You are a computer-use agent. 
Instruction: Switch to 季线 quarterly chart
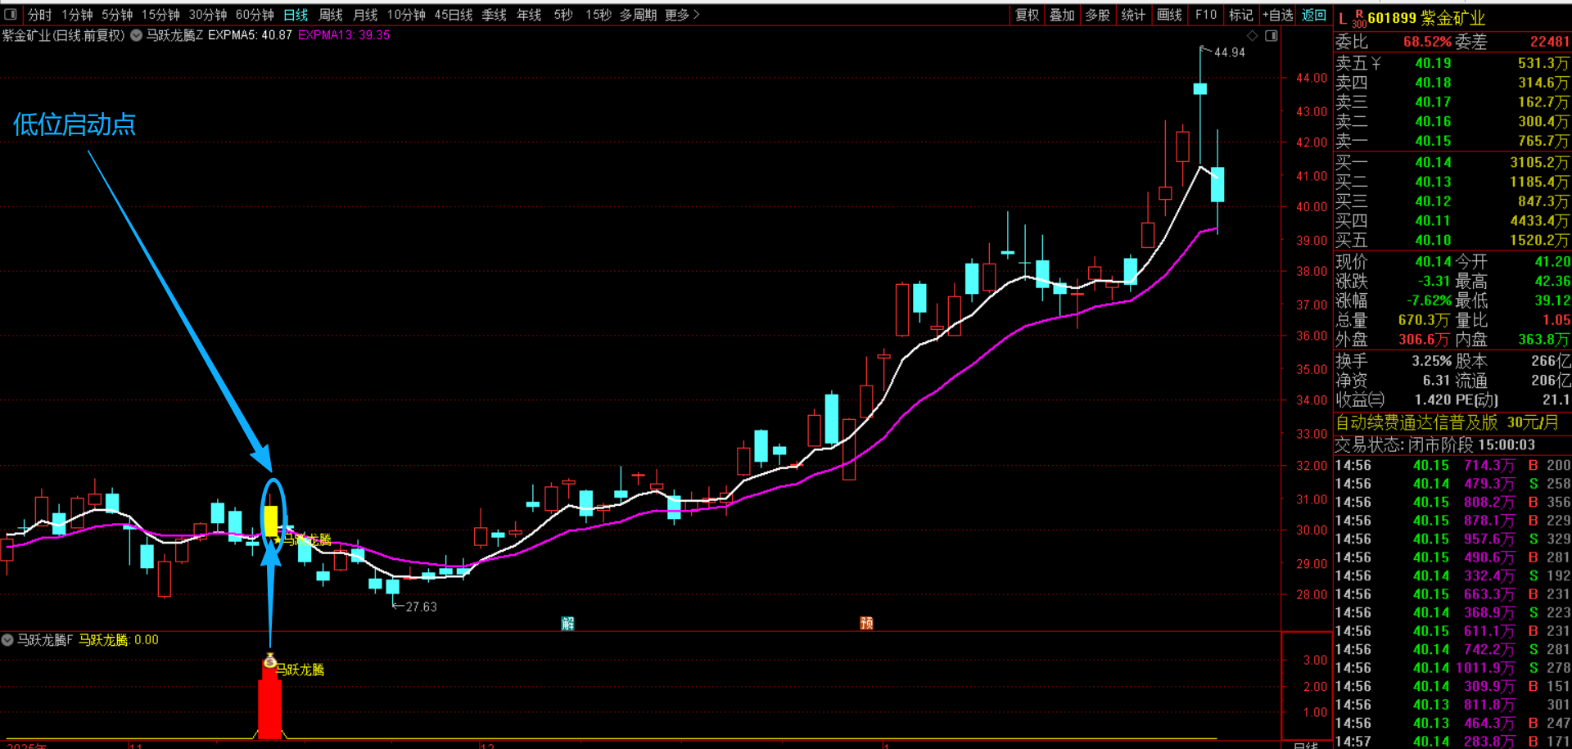click(494, 15)
